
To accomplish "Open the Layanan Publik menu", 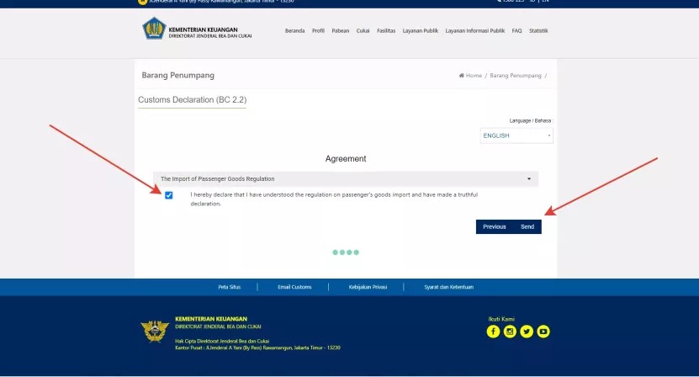I will (421, 31).
